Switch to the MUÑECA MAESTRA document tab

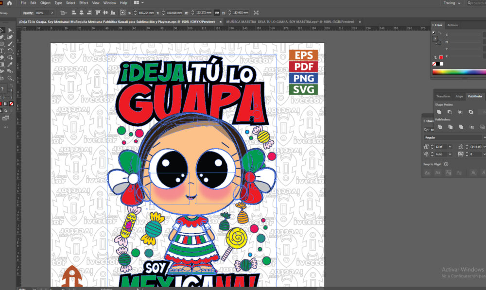290,22
